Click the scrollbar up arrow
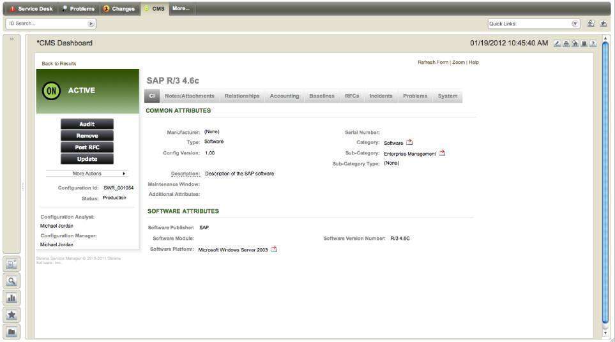 click(605, 38)
